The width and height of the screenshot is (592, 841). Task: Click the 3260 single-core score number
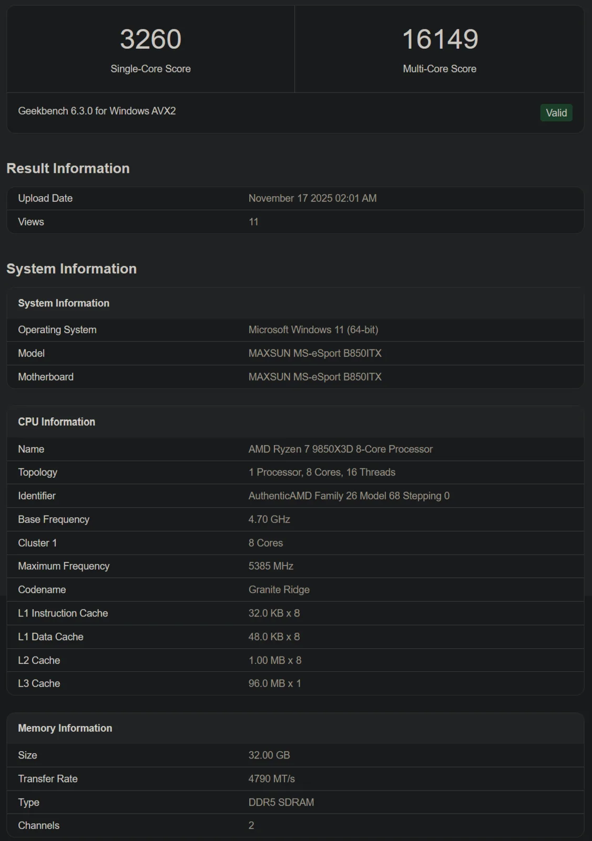tap(150, 39)
